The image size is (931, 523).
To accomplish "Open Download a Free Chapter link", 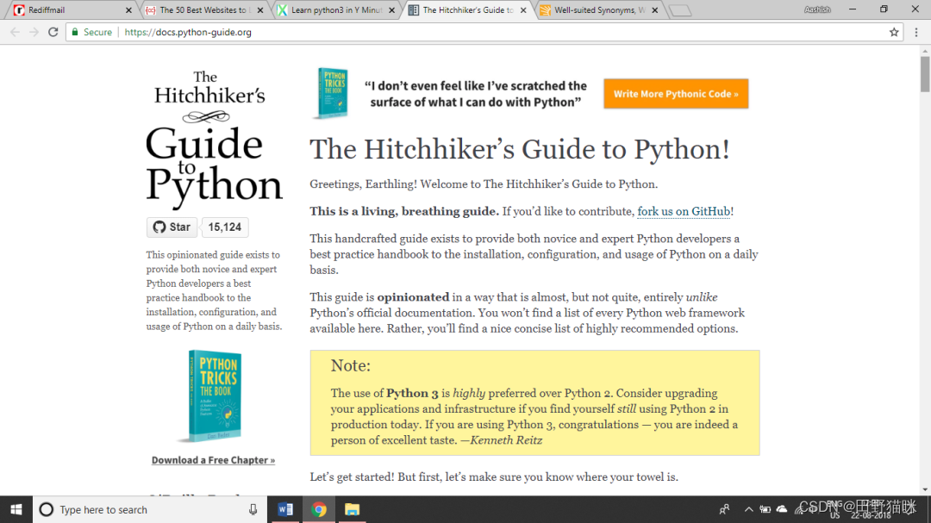I will 213,460.
